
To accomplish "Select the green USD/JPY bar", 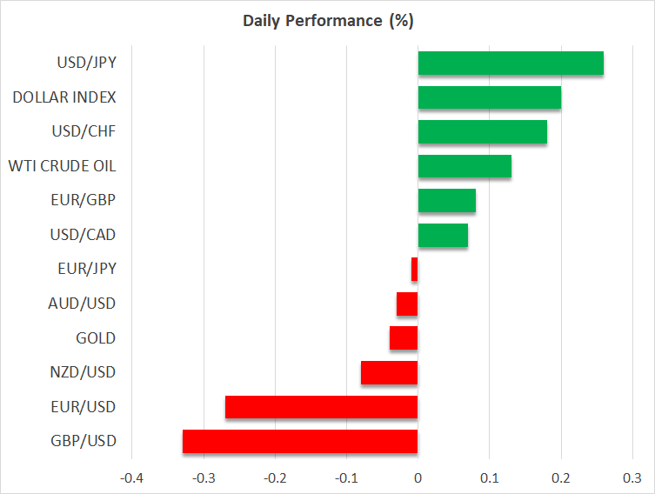I will point(511,63).
